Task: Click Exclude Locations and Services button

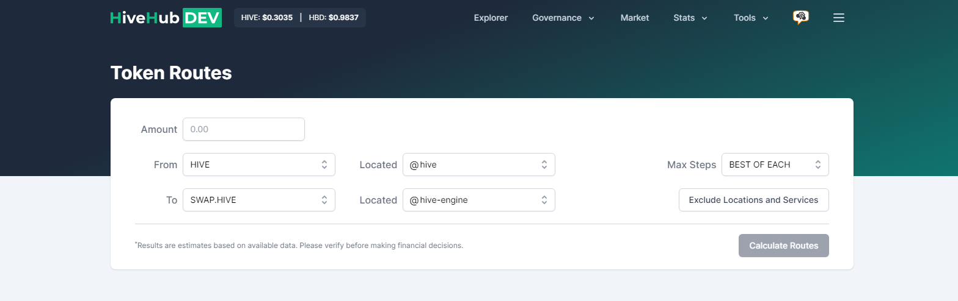Action: [x=753, y=200]
